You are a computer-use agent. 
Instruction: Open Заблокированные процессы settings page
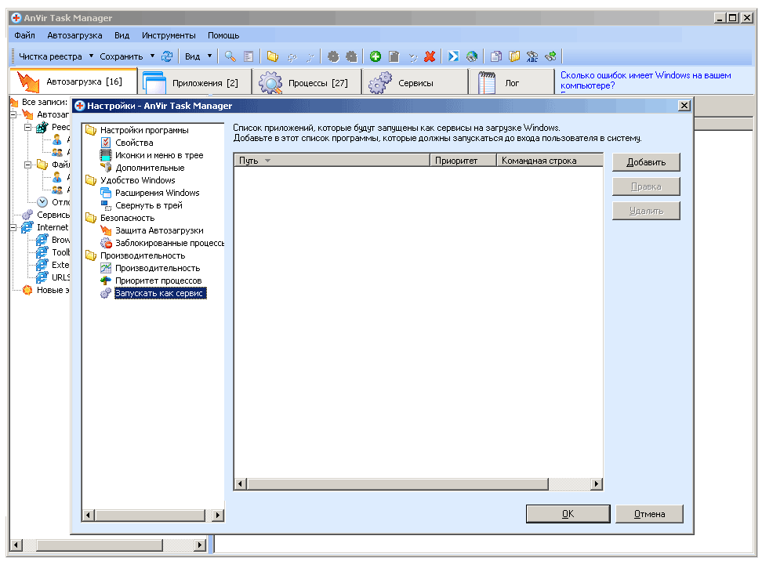point(169,243)
